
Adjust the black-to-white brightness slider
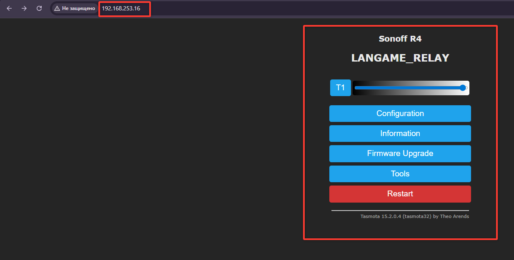pyautogui.click(x=411, y=88)
